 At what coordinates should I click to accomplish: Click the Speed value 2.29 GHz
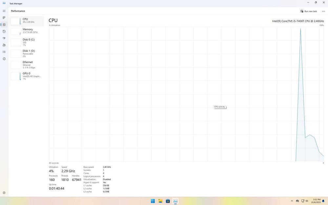68,171
